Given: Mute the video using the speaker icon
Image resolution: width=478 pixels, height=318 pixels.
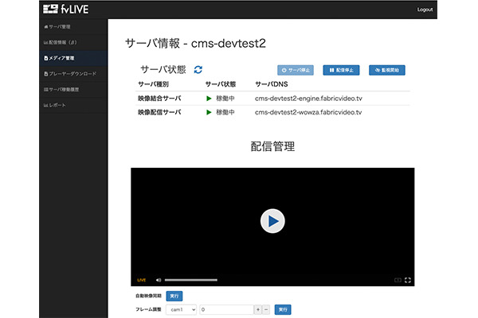Looking at the screenshot, I should tap(159, 280).
